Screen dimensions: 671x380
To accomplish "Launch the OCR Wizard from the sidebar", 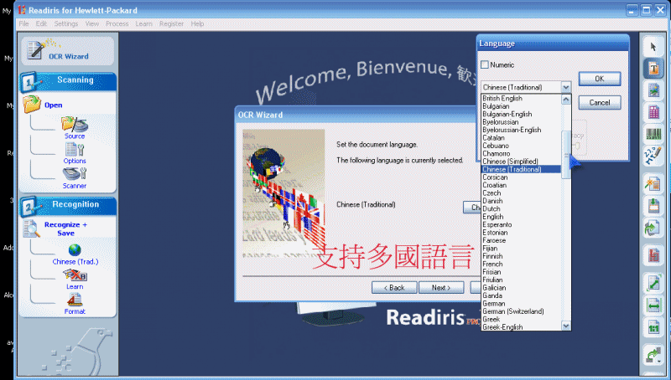I will 68,51.
